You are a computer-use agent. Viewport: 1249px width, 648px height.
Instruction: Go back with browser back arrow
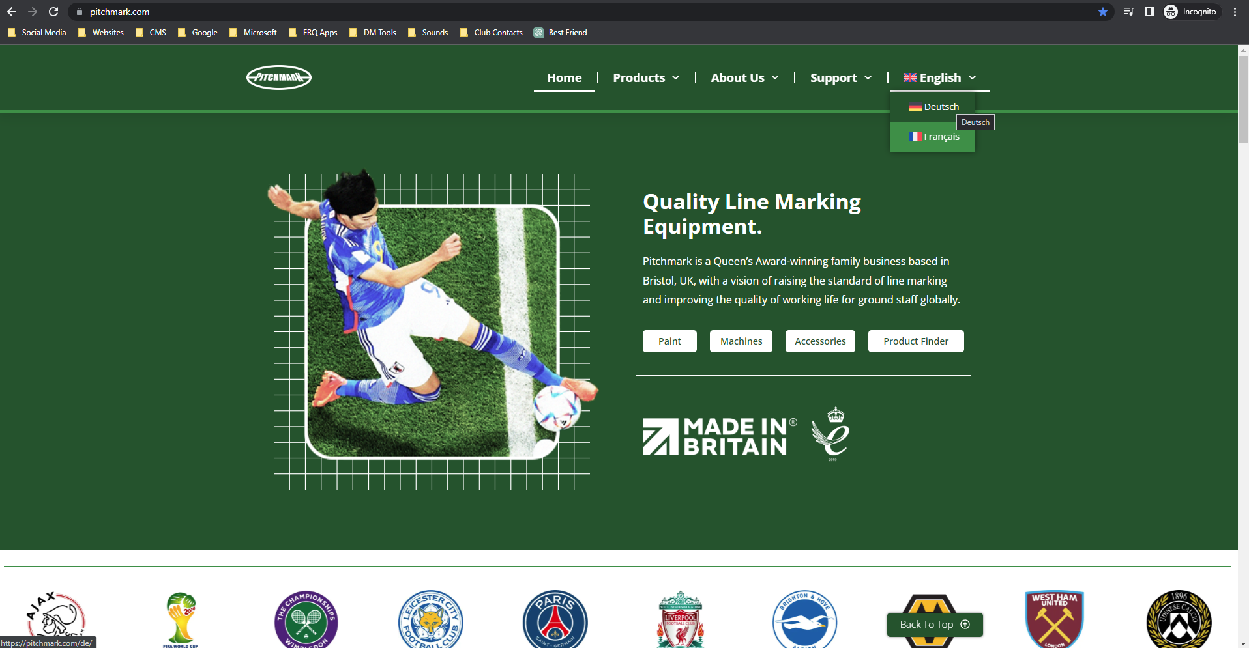pos(12,12)
